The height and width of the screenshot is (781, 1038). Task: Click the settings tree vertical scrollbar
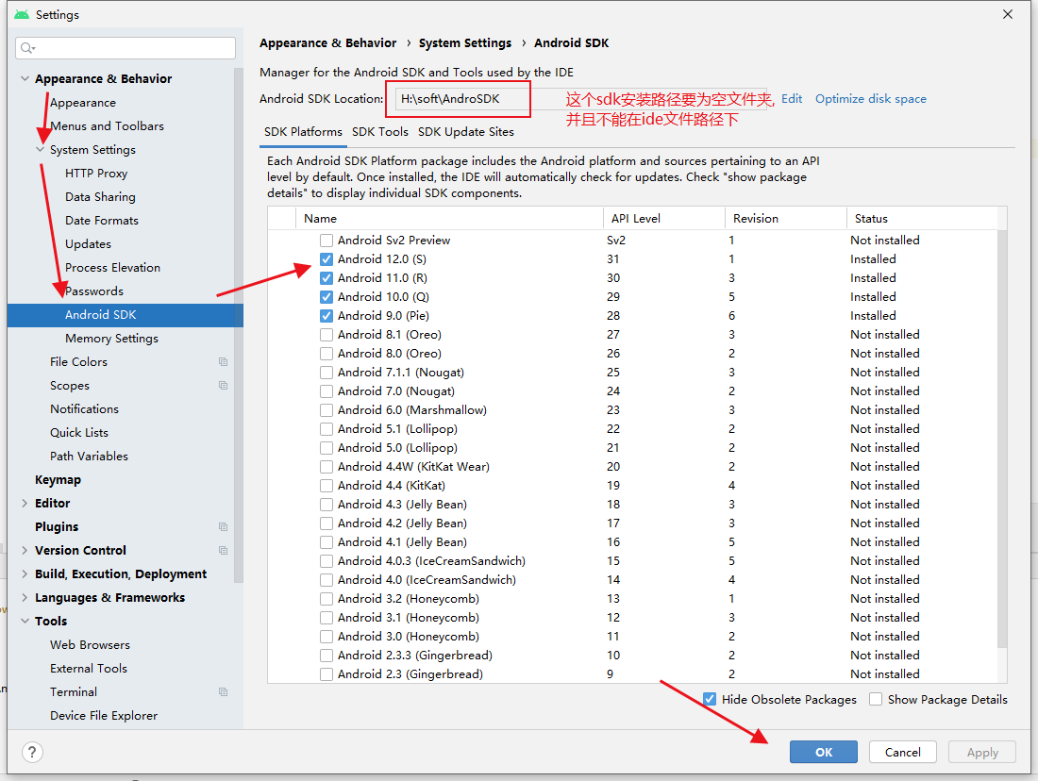239,324
